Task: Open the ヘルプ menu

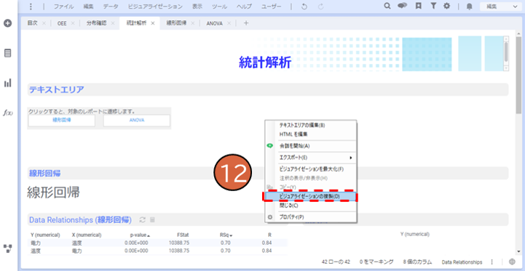Action: click(244, 7)
